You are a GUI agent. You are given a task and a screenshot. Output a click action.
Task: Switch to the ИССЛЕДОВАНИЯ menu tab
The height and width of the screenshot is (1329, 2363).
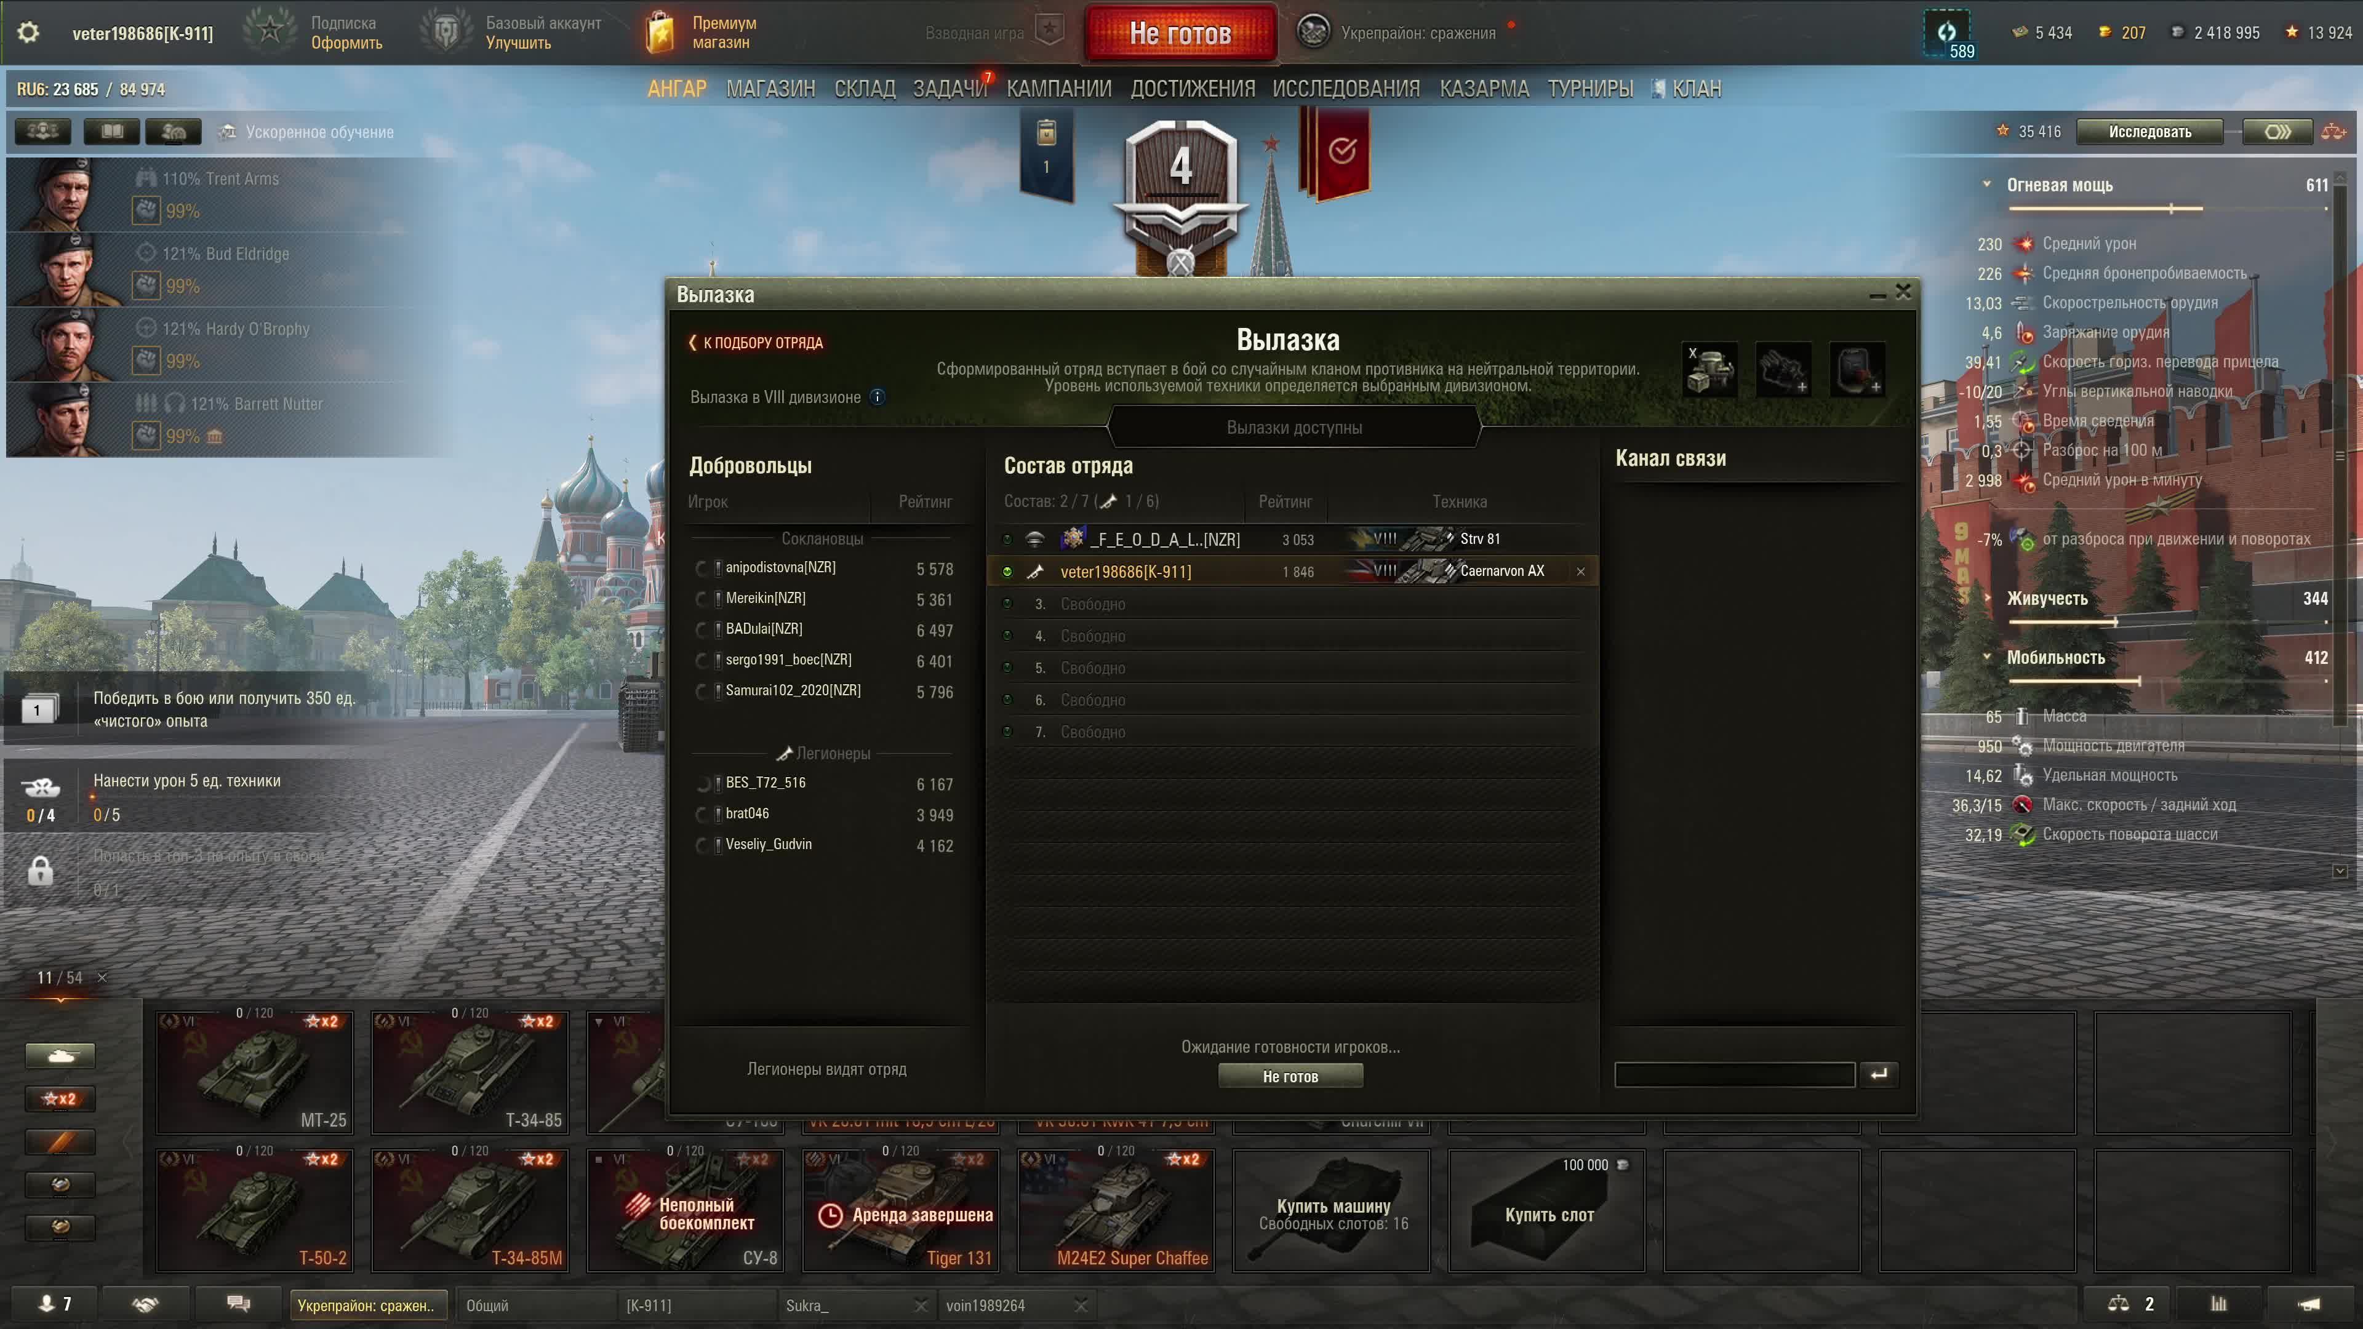point(1346,89)
